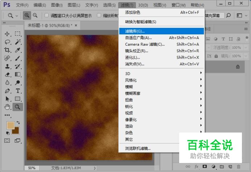Activate Zoom In mode in options bar
The height and width of the screenshot is (172, 251).
27,16
